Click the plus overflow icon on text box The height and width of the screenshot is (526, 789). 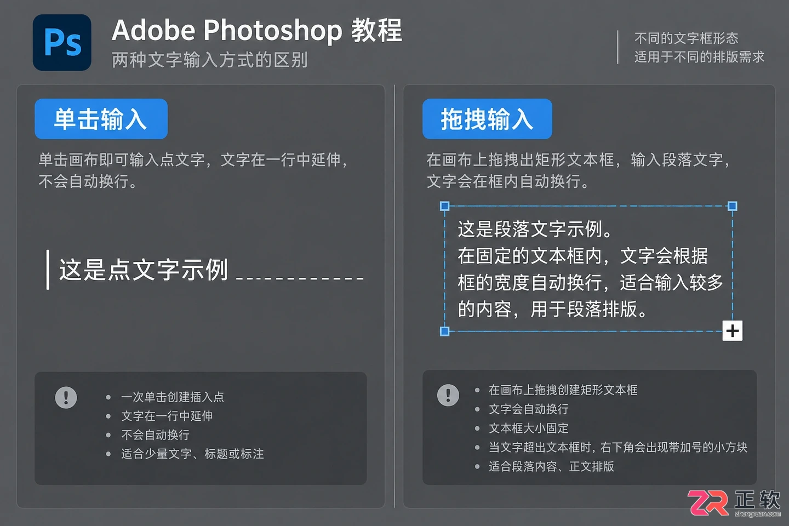tap(733, 331)
